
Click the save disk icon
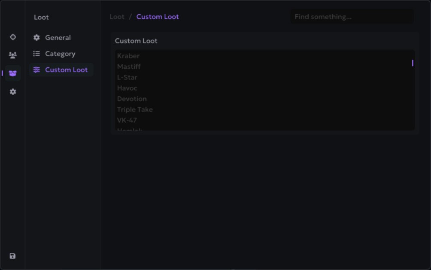tap(12, 256)
